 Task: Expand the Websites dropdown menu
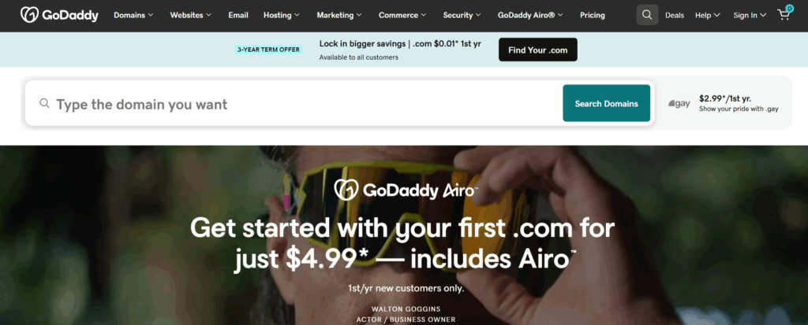tap(191, 15)
